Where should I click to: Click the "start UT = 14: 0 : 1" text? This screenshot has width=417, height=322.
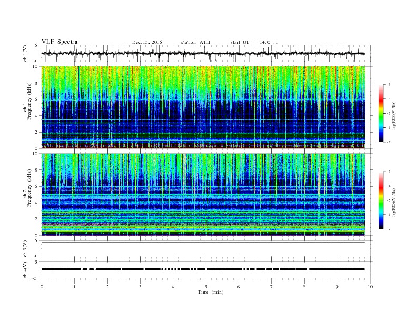pos(254,42)
